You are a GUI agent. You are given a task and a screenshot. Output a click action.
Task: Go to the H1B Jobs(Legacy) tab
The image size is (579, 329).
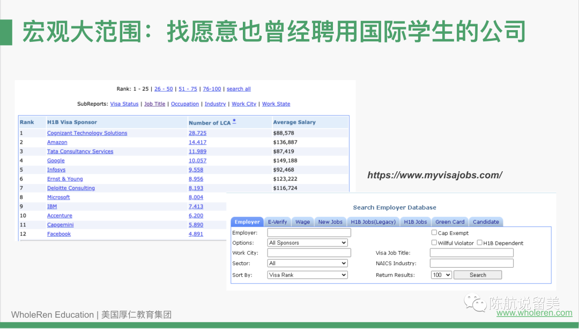(x=373, y=222)
